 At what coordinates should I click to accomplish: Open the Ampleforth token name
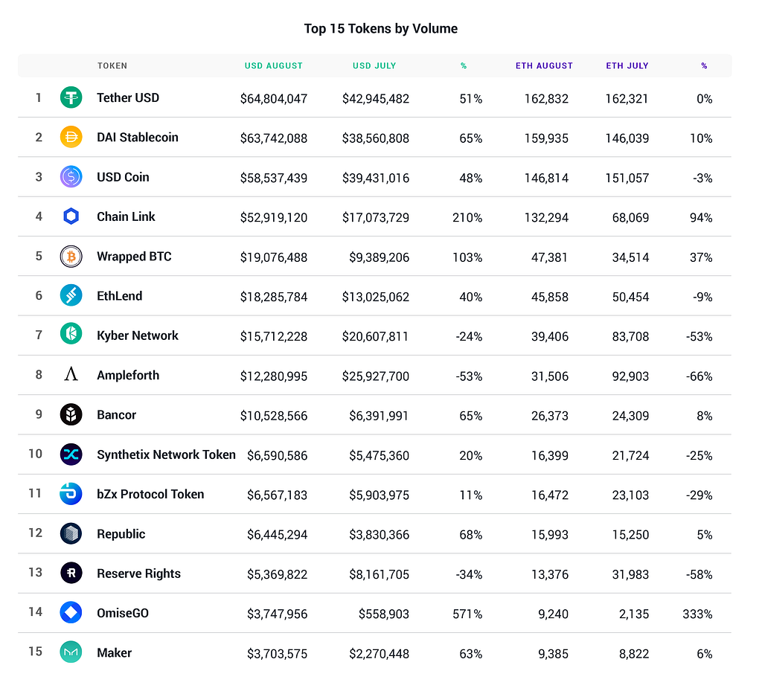click(128, 375)
